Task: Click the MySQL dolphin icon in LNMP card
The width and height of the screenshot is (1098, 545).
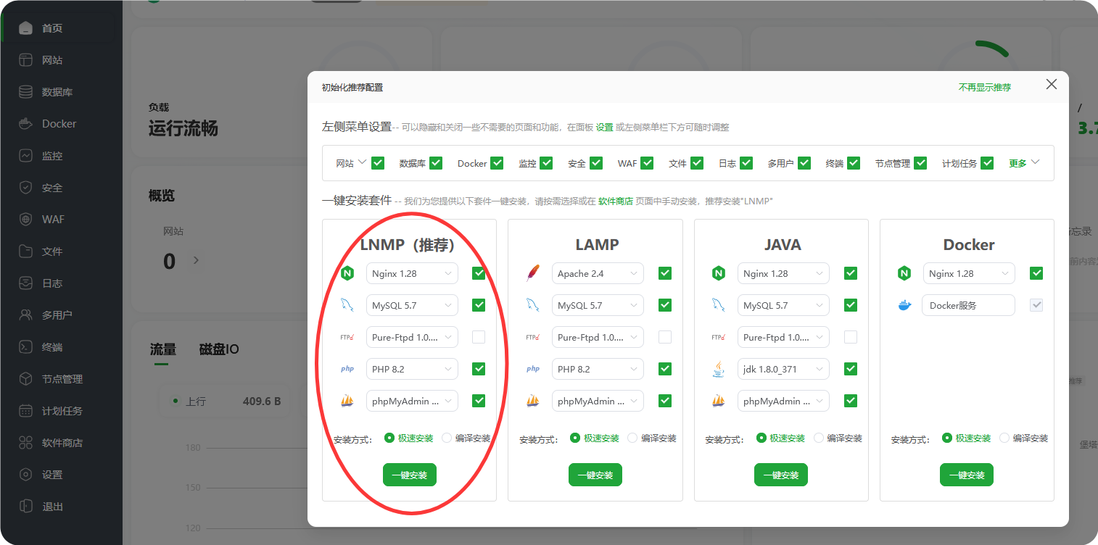Action: pos(347,305)
